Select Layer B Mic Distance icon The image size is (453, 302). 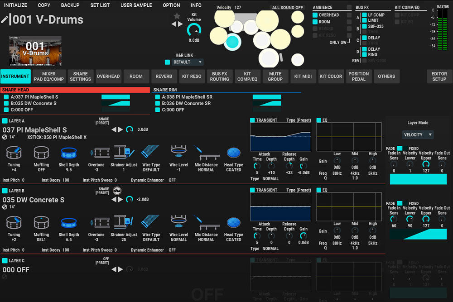[x=206, y=223]
